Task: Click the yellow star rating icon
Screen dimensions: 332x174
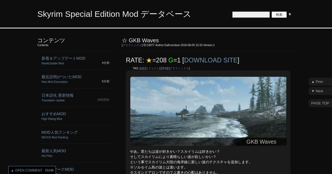Action: pos(149,60)
